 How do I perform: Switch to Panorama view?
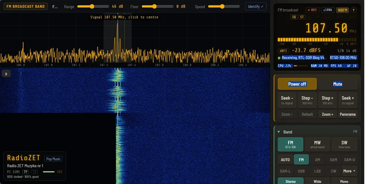click(348, 114)
